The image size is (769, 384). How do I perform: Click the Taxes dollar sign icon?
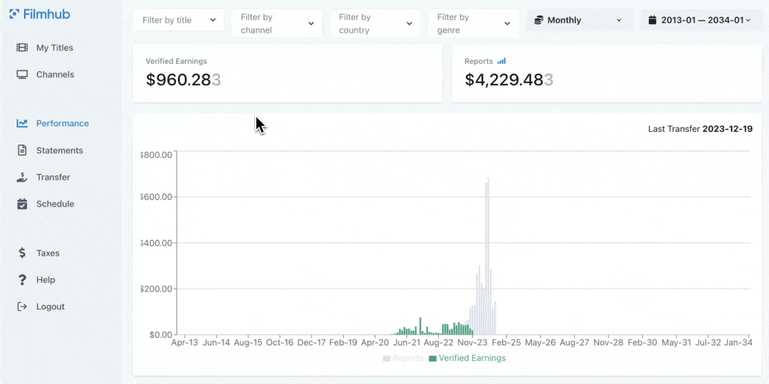pyautogui.click(x=22, y=253)
